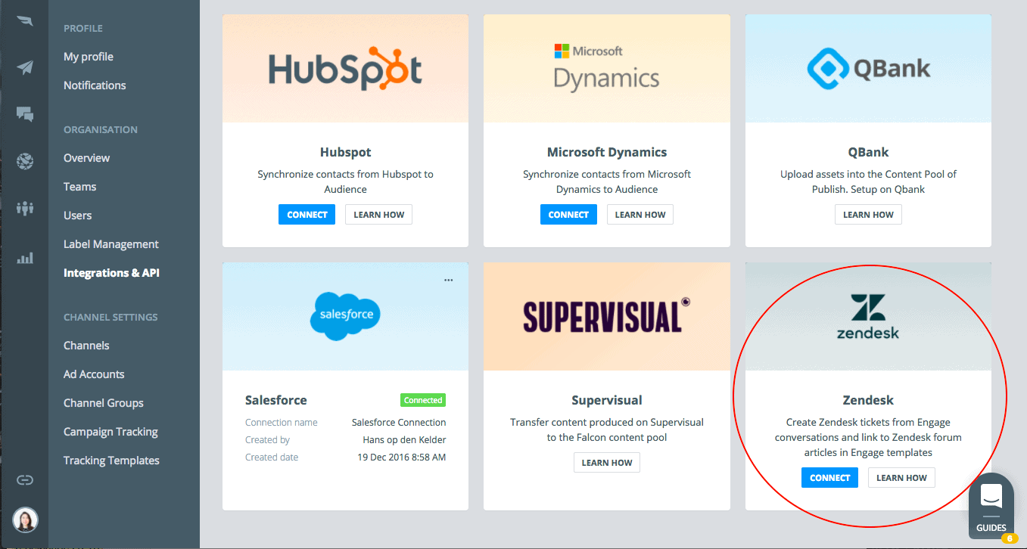Click 'Hans op den Kelder' creator name
Image resolution: width=1027 pixels, height=549 pixels.
(405, 440)
